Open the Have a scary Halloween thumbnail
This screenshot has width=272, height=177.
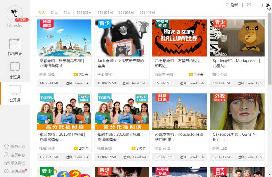180,38
